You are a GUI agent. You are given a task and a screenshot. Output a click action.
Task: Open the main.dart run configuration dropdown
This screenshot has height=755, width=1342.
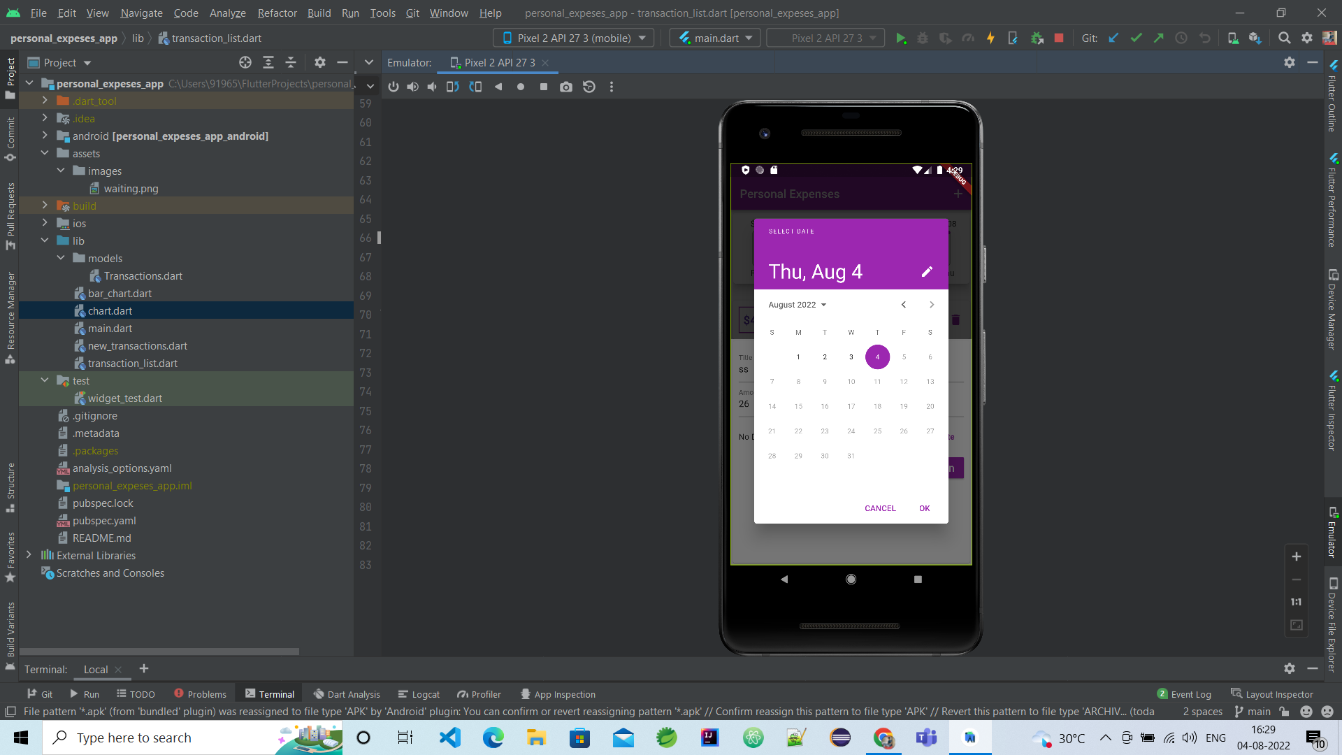click(x=714, y=38)
